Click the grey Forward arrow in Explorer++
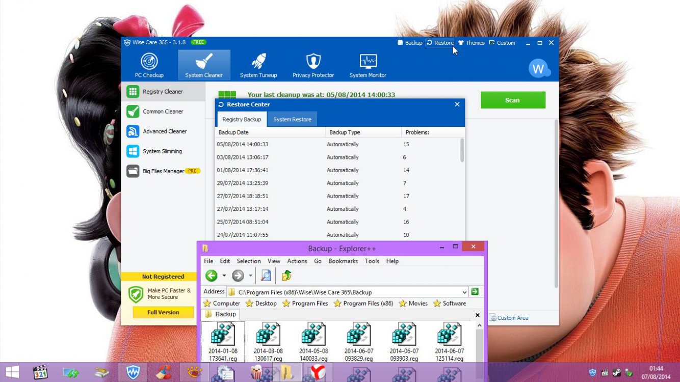Image resolution: width=680 pixels, height=382 pixels. [x=238, y=276]
